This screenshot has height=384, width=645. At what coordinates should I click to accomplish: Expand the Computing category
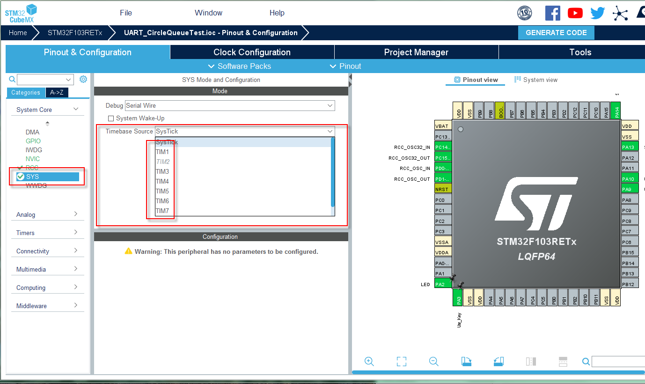tap(76, 287)
